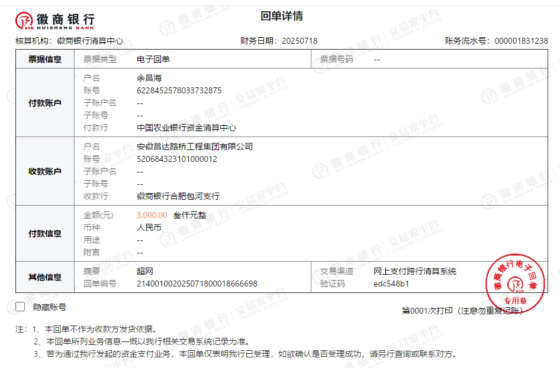The width and height of the screenshot is (560, 368).
Task: Click the receipt number 2140010020250718000018666698
Action: 197,284
